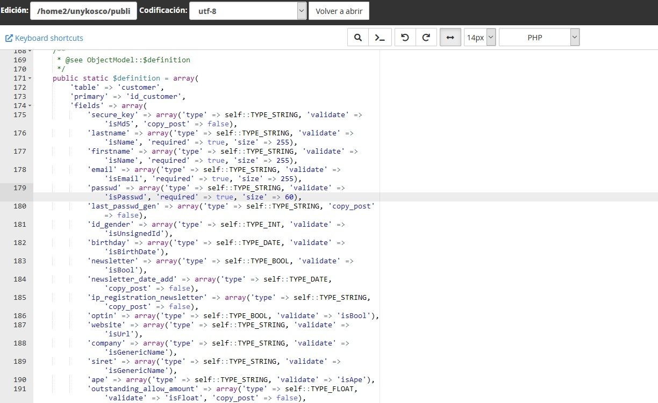Click the 'lastname' field text
Screen dimensions: 658x403
[x=109, y=133]
